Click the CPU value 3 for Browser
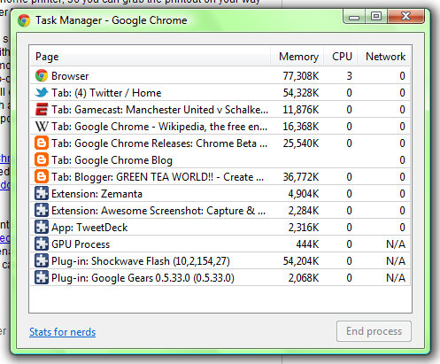 coord(349,76)
